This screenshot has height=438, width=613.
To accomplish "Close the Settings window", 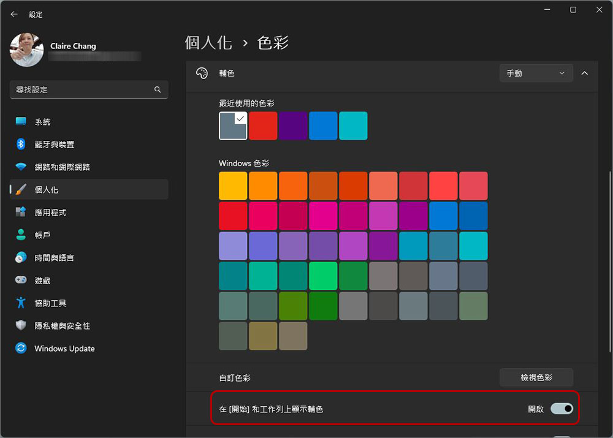I will 600,9.
